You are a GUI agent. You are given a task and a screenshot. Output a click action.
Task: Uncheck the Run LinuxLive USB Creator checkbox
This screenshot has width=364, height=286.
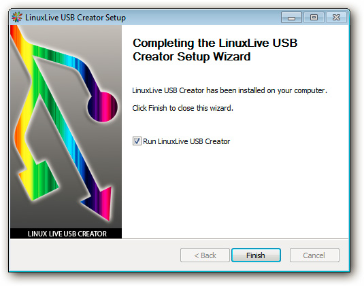(137, 141)
